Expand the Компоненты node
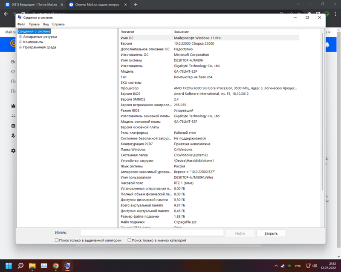Viewport: 341px width, 272px height. coord(20,42)
